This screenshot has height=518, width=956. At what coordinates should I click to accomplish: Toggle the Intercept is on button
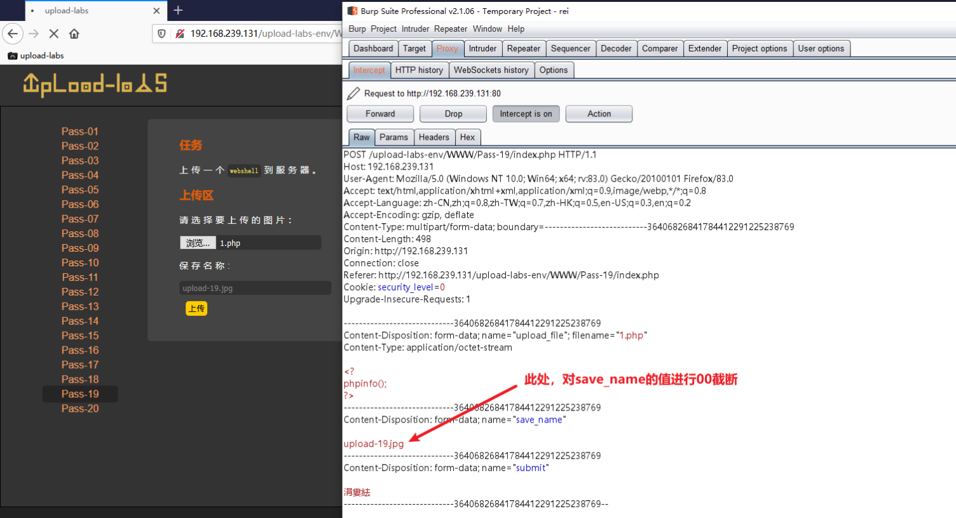(526, 114)
